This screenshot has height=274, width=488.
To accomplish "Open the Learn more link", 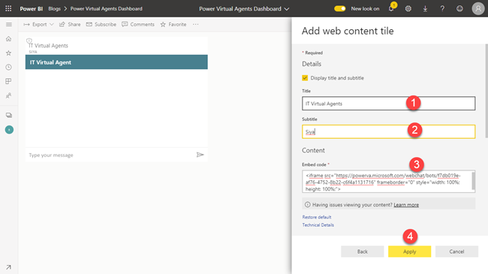I will [x=406, y=205].
